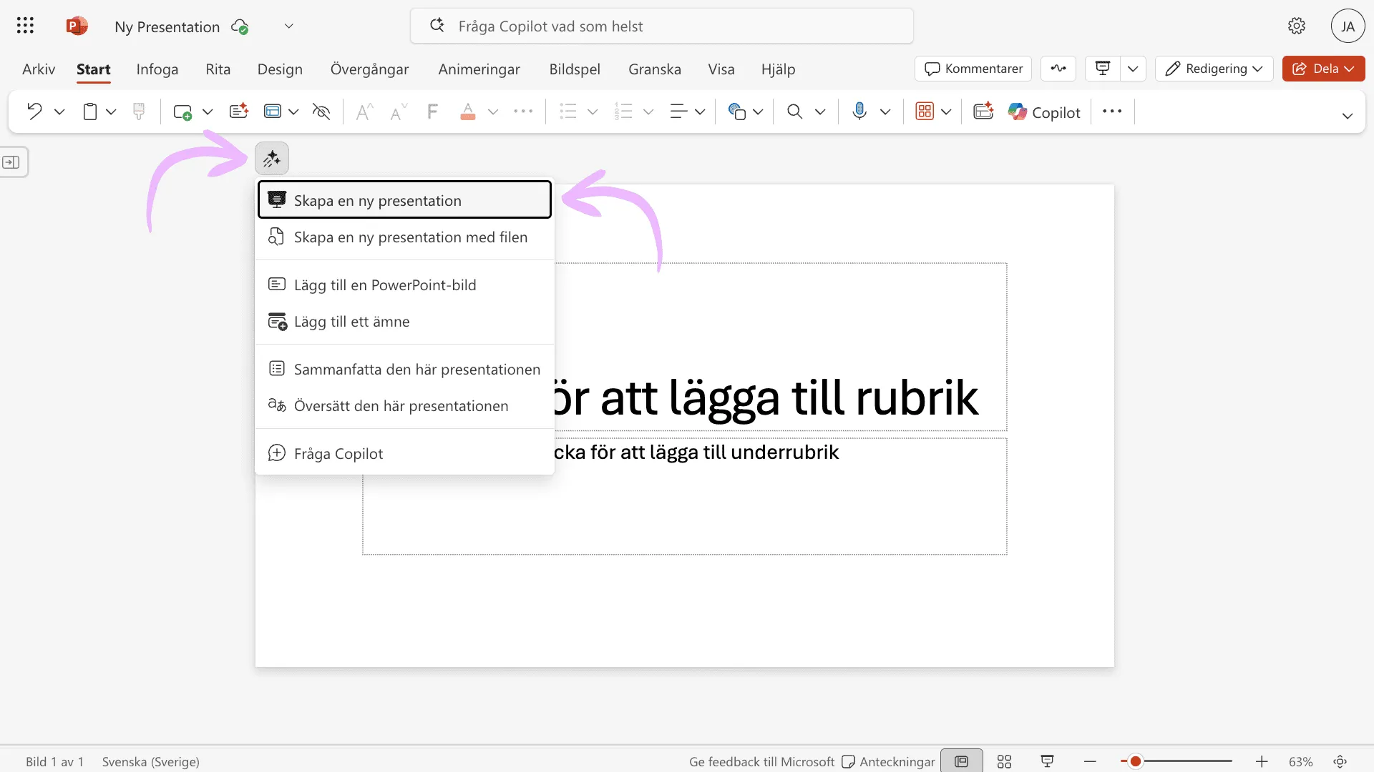Open the Hjälp tab
This screenshot has width=1374, height=772.
[x=778, y=69]
